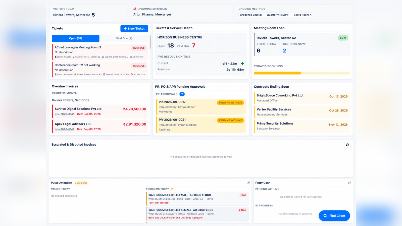Open Pulse Attention in external view
Screen dimensions: 402x226
(x=248, y=183)
